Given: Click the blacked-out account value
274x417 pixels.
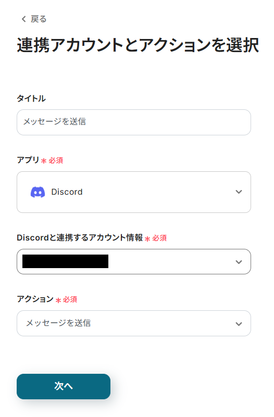Looking at the screenshot, I should point(66,261).
